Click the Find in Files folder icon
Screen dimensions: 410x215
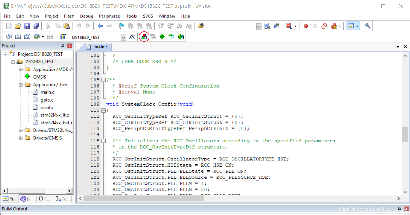200,26
